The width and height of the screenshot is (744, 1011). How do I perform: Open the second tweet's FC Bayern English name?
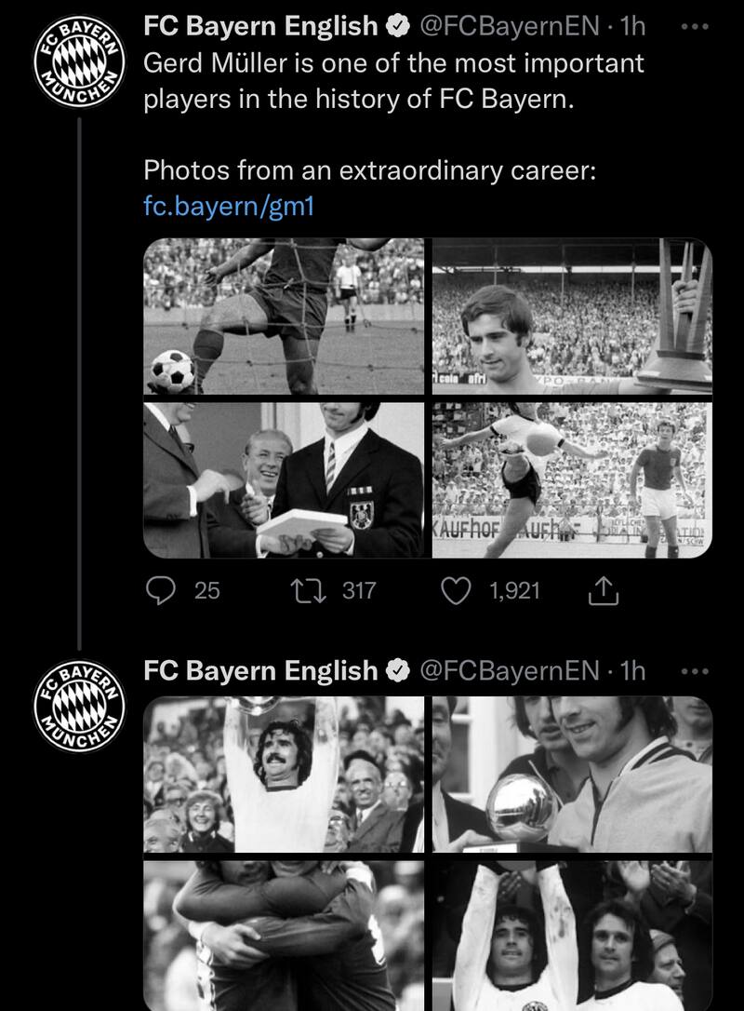(x=261, y=670)
